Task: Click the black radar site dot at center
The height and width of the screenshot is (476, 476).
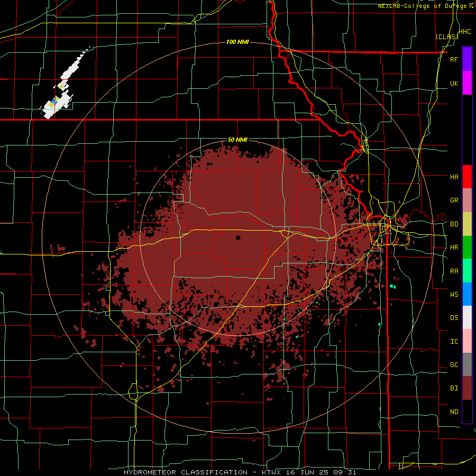Action: click(238, 237)
